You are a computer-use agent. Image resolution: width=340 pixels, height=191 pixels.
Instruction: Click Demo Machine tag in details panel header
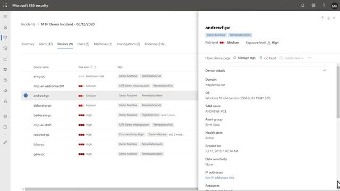[x=216, y=35]
